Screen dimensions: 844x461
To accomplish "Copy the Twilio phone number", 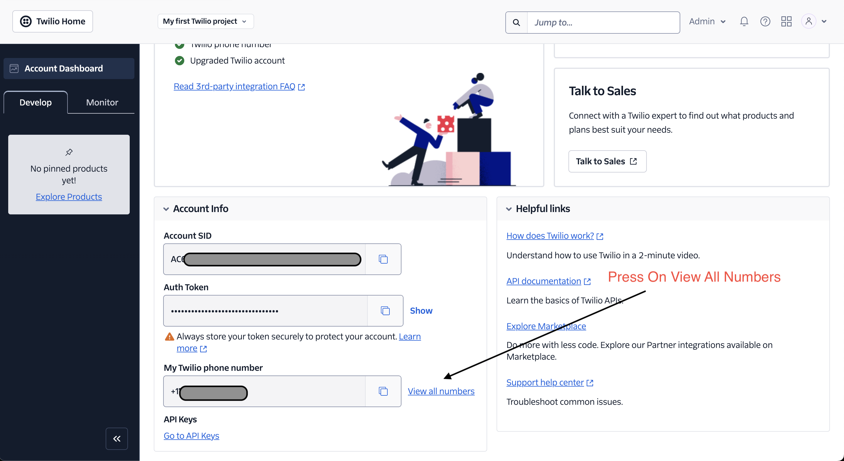I will (383, 391).
